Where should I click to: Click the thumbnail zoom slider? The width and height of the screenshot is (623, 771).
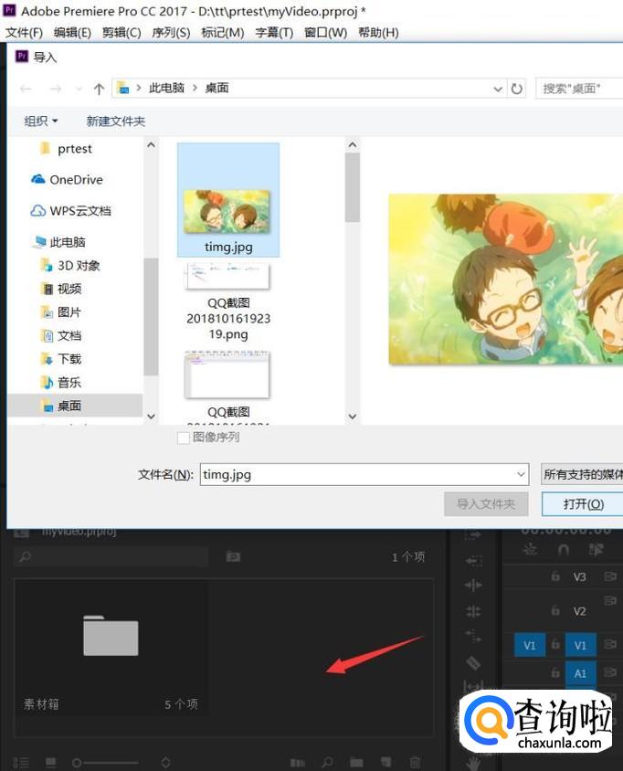[x=105, y=763]
